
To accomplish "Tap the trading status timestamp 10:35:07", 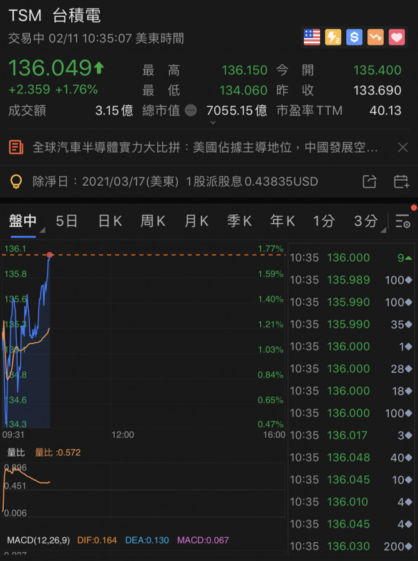I will click(107, 38).
